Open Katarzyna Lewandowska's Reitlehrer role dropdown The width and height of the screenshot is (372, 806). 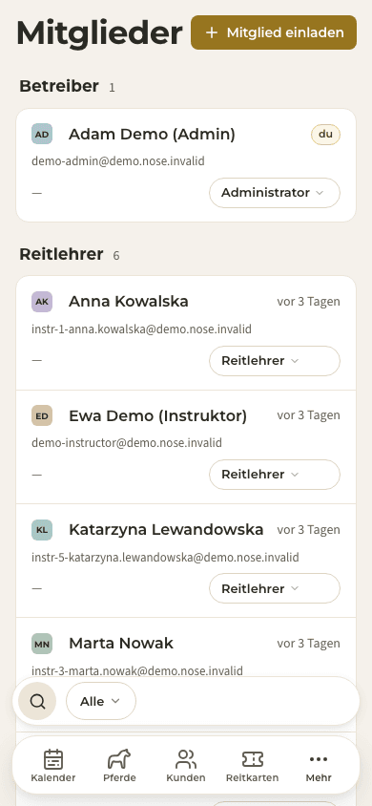275,588
